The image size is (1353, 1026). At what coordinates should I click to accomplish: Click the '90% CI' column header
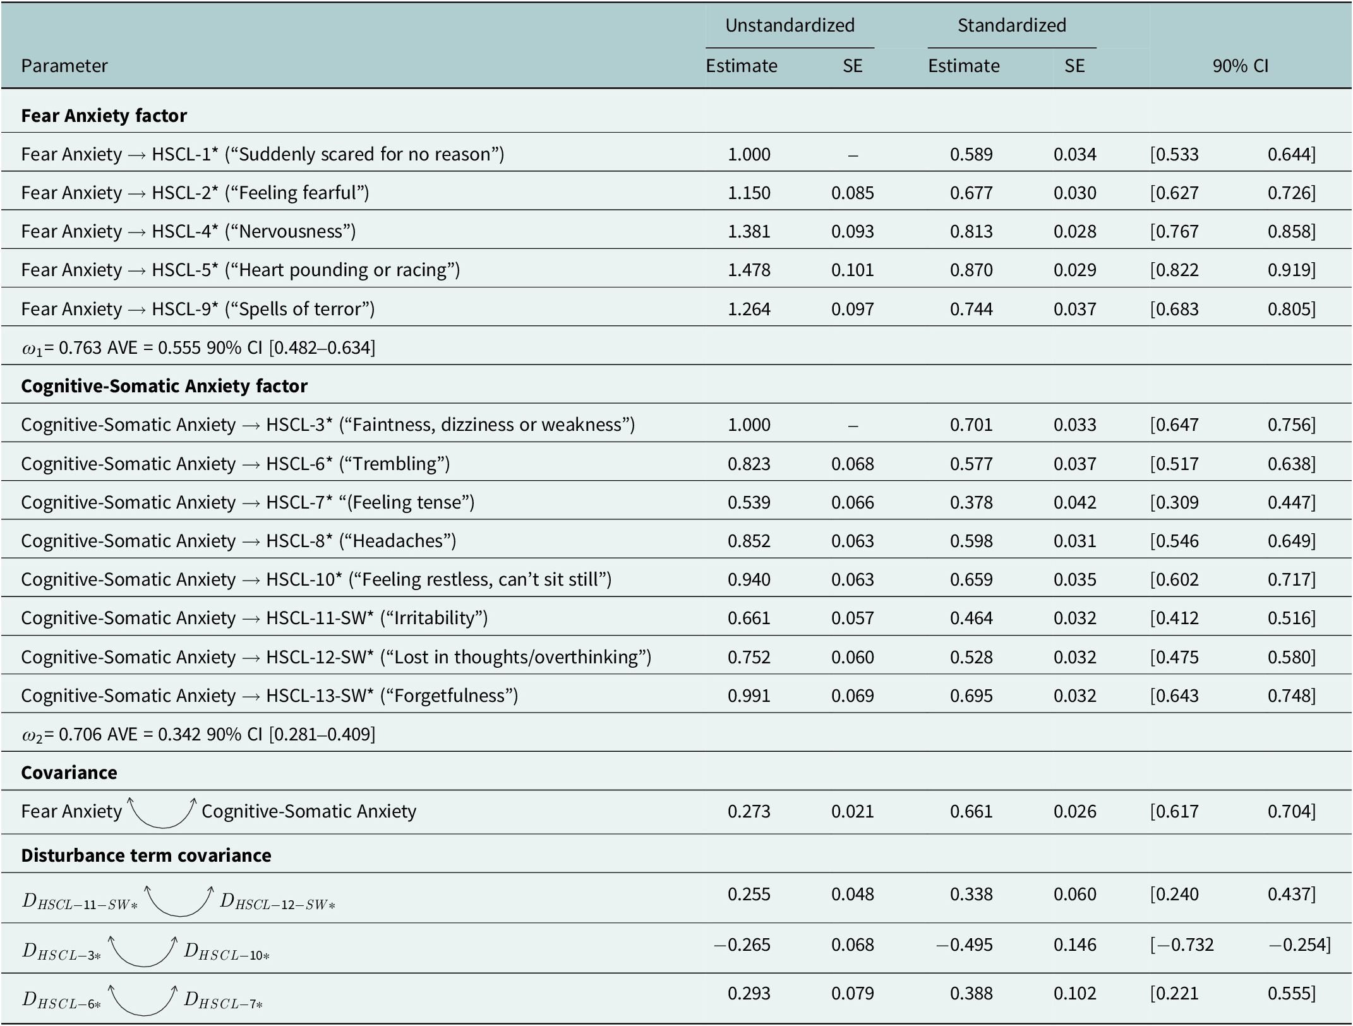pyautogui.click(x=1240, y=66)
